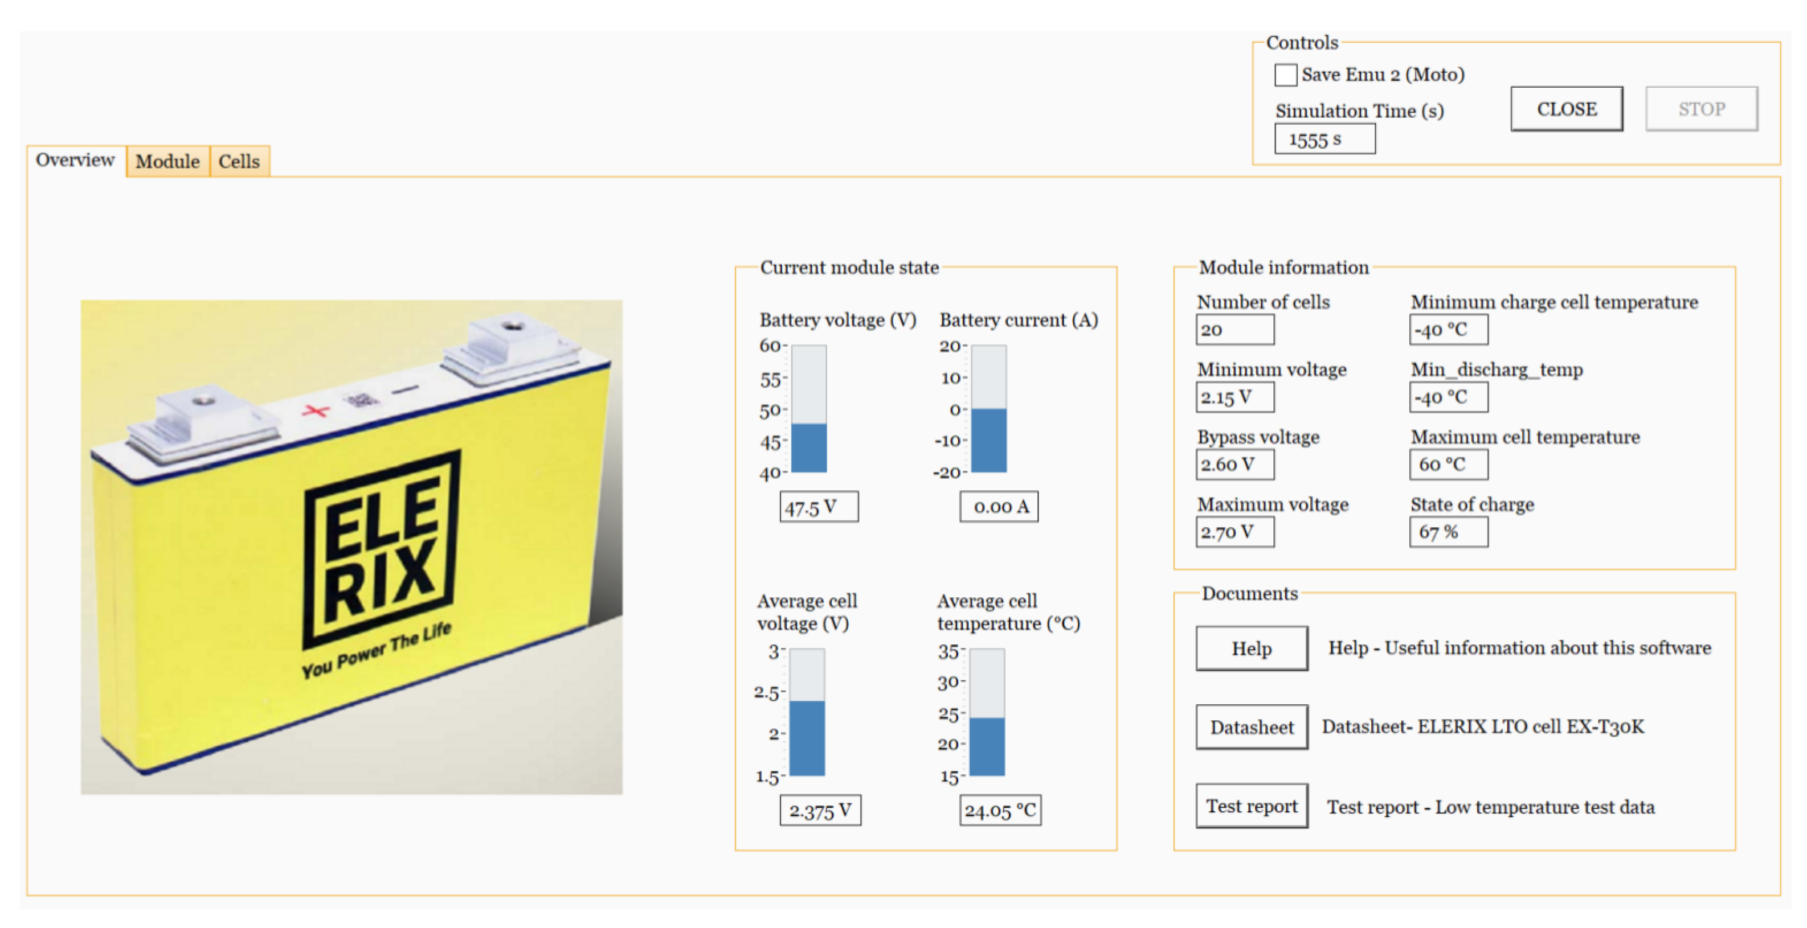The image size is (1807, 928).
Task: Open the ELERIX Datasheet button
Action: click(1252, 727)
